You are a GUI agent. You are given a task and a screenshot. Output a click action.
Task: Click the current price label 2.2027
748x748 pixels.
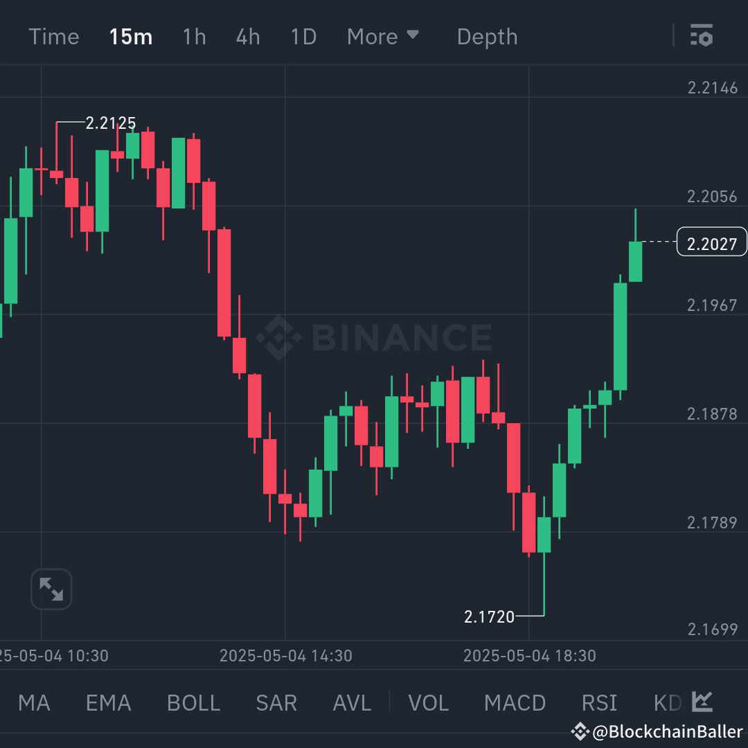pos(712,242)
